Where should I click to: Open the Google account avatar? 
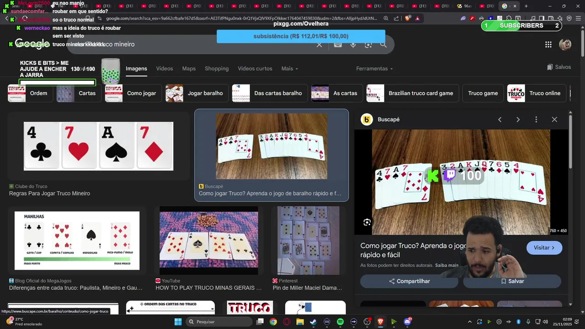(x=565, y=44)
